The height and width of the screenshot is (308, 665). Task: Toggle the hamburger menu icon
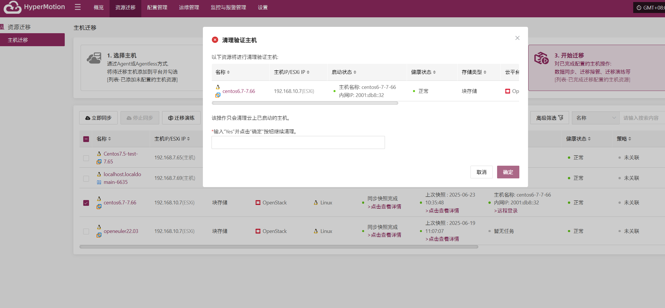click(x=77, y=7)
